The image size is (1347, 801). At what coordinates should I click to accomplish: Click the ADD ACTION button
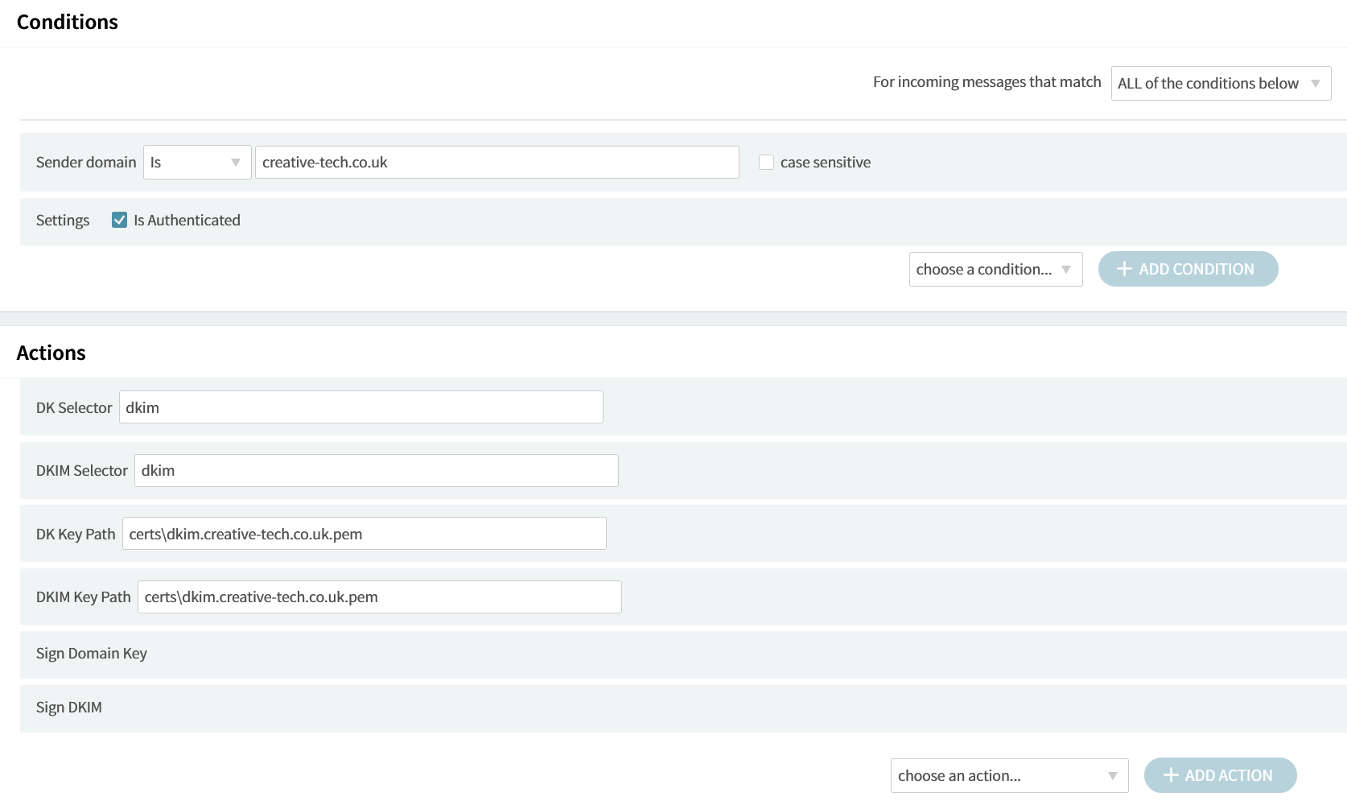(1220, 775)
